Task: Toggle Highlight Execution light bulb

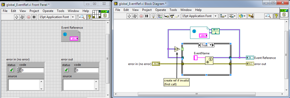Action: (153, 16)
